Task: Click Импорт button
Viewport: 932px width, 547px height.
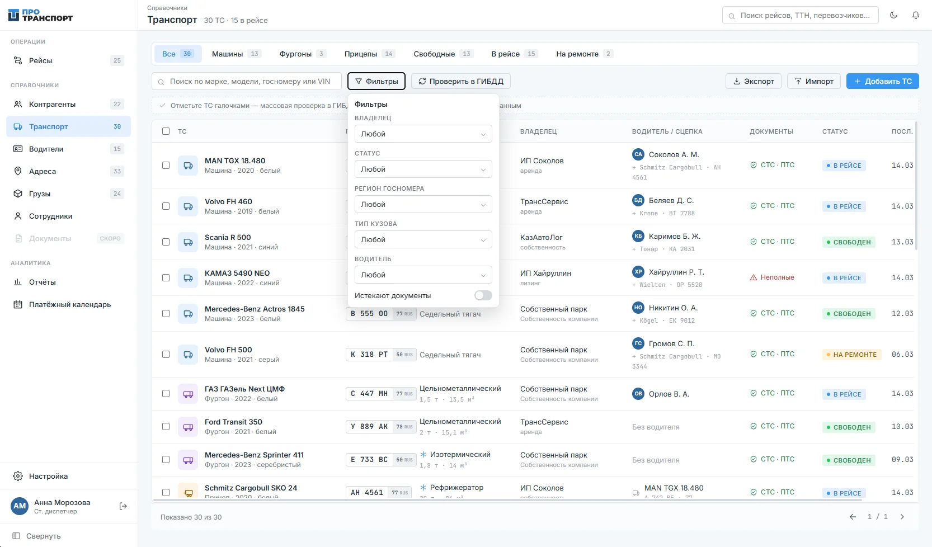Action: 814,81
